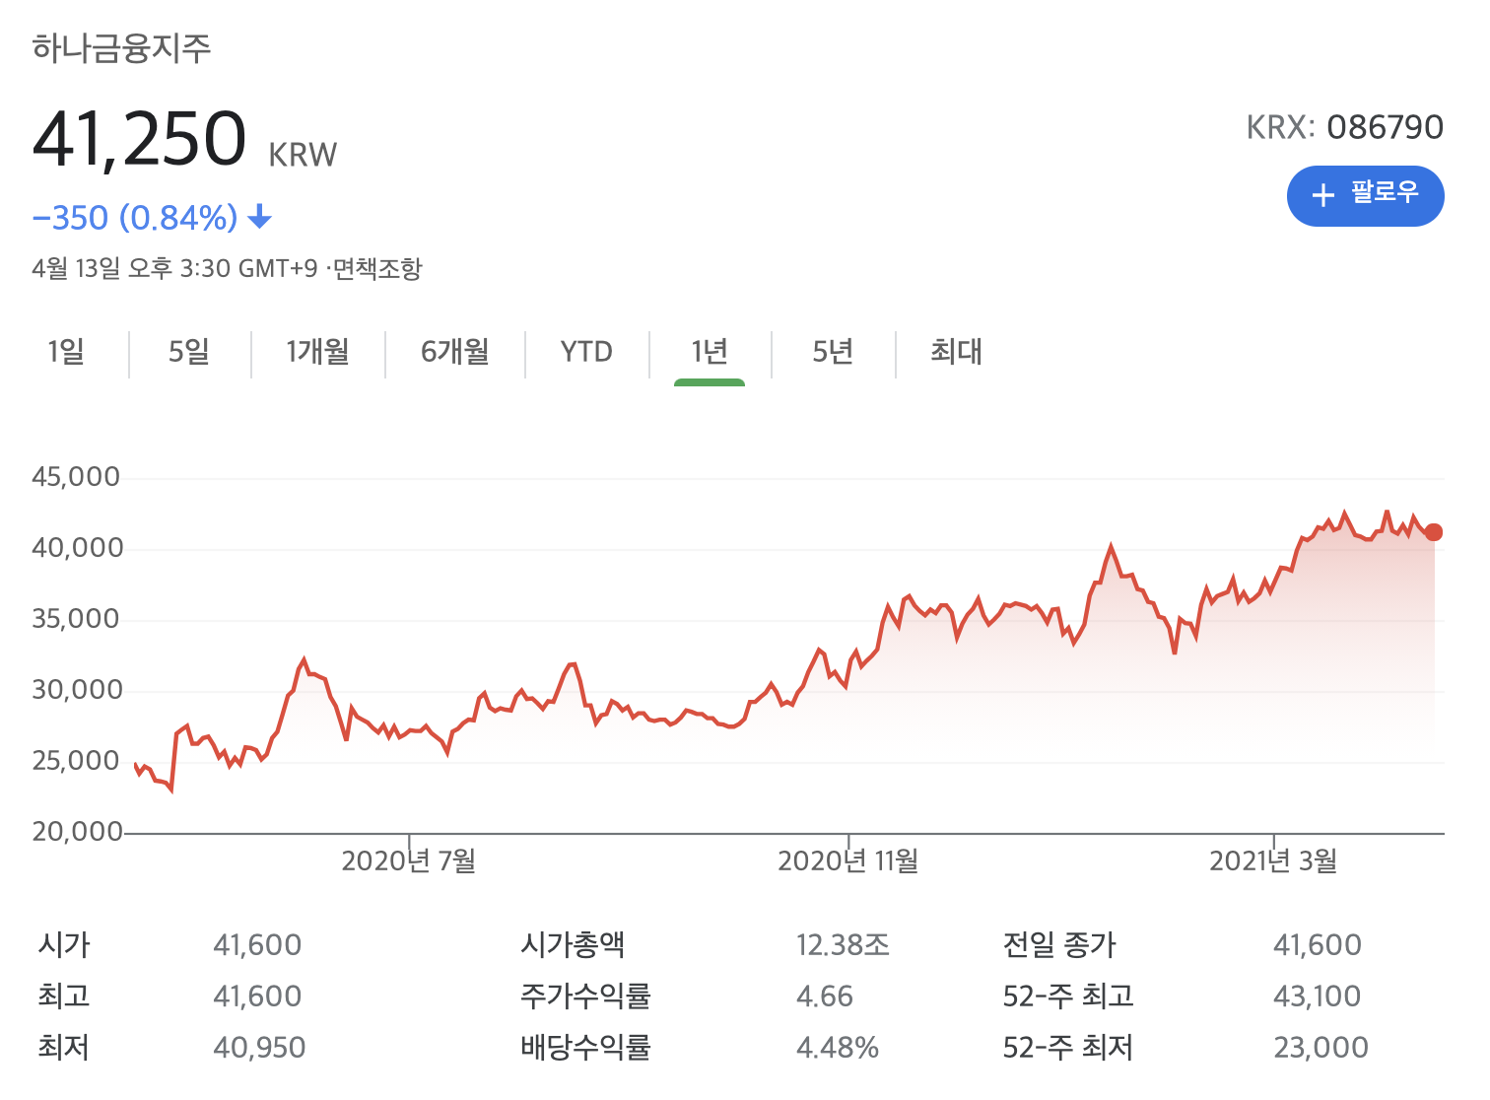This screenshot has height=1100, width=1490.
Task: Switch to the 1개월 tab
Action: tap(317, 351)
